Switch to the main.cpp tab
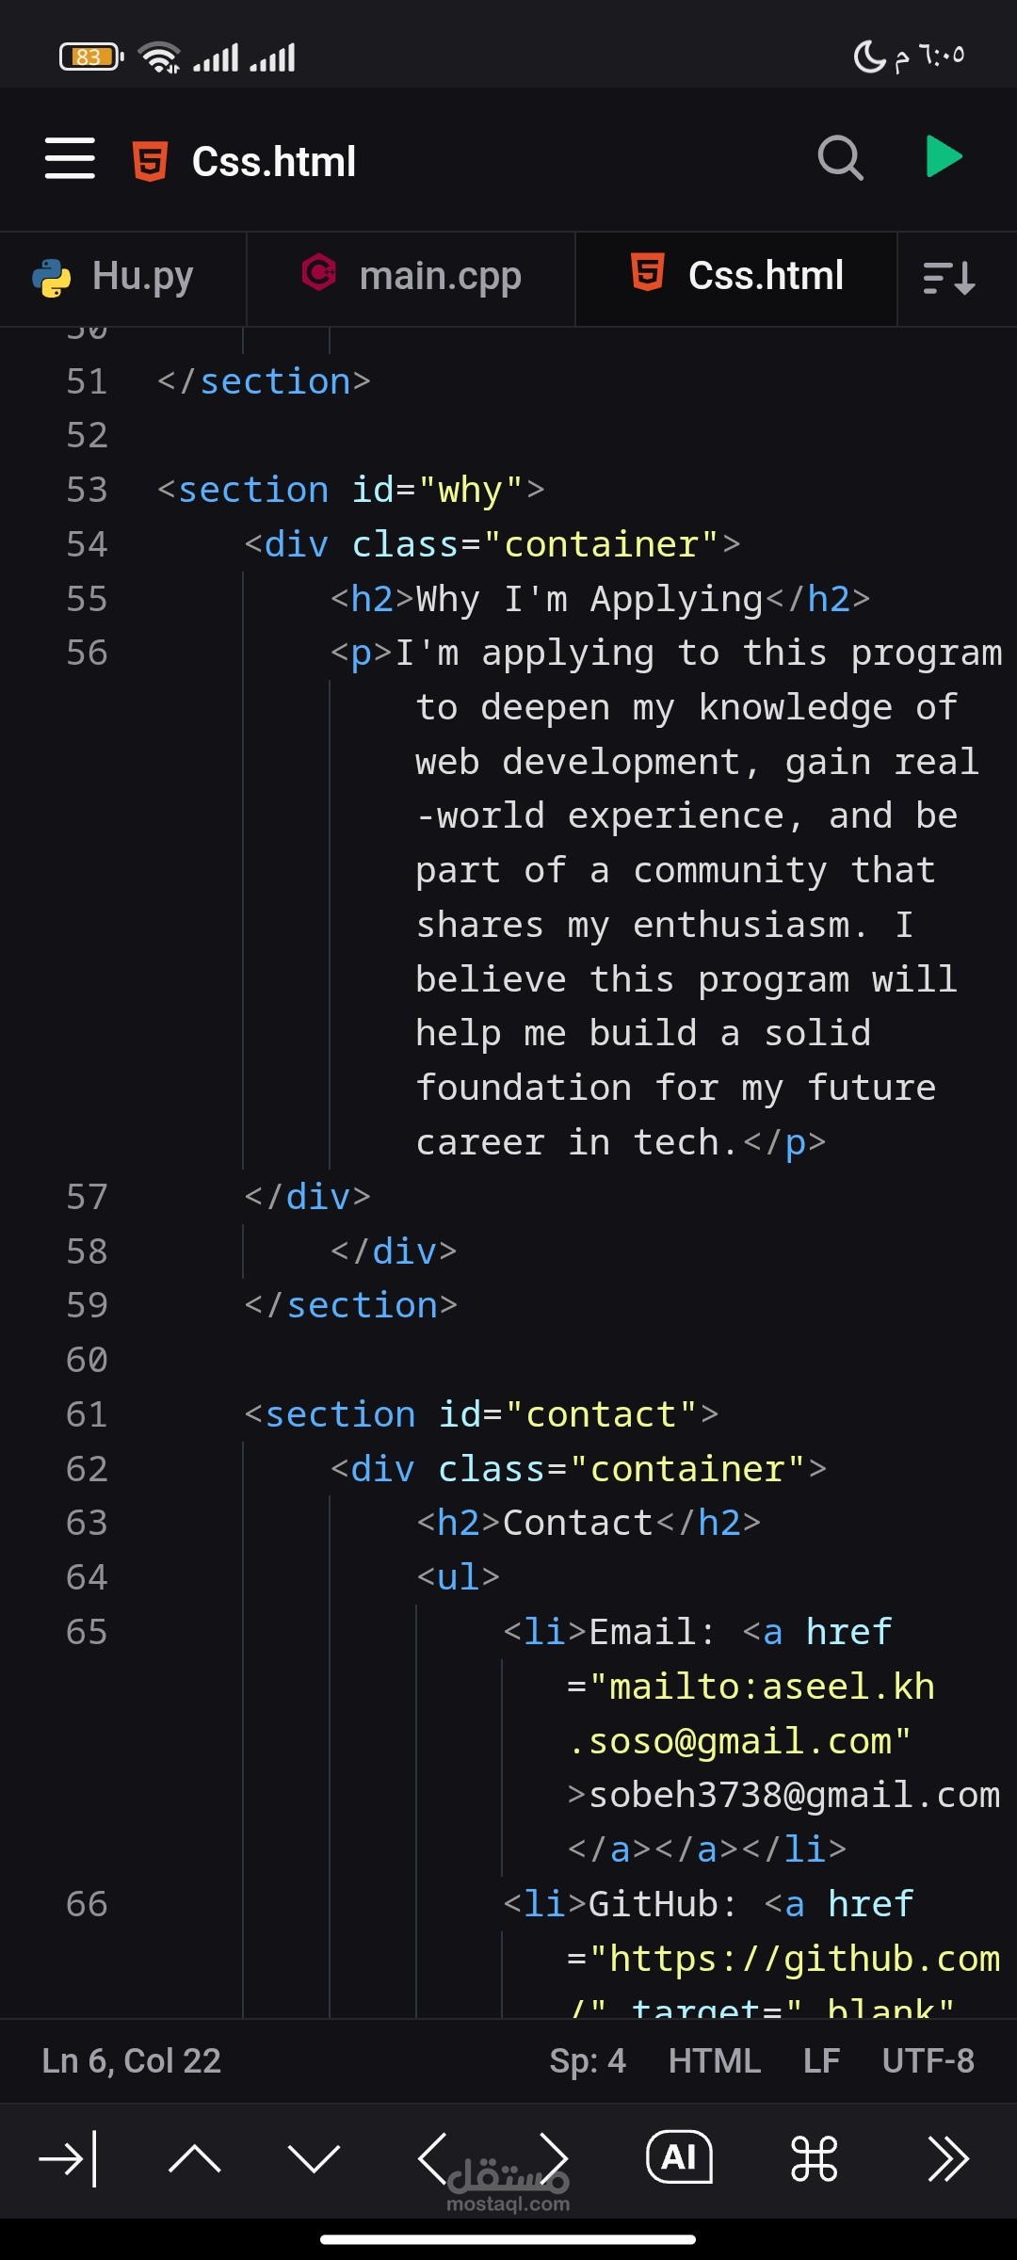 pos(411,278)
